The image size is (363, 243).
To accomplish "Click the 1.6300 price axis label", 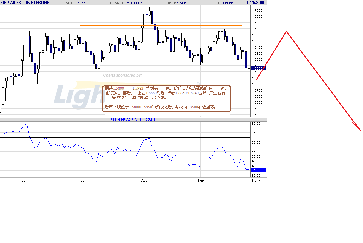I will tap(257, 53).
